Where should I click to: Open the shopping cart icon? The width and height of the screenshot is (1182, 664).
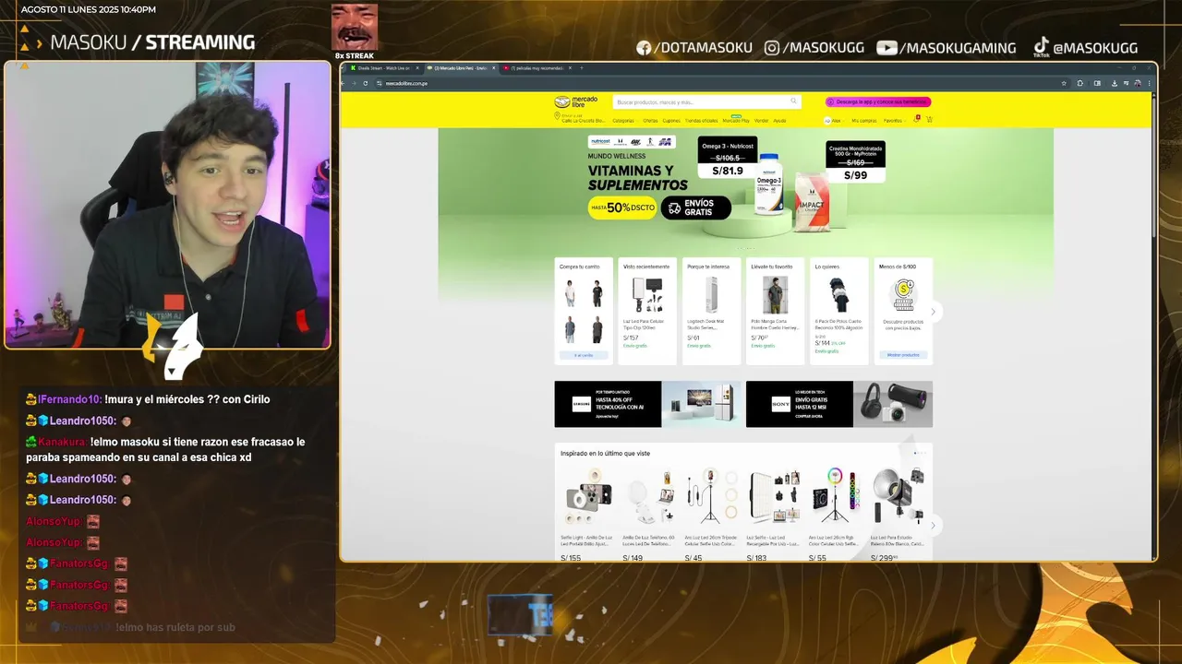coord(929,120)
